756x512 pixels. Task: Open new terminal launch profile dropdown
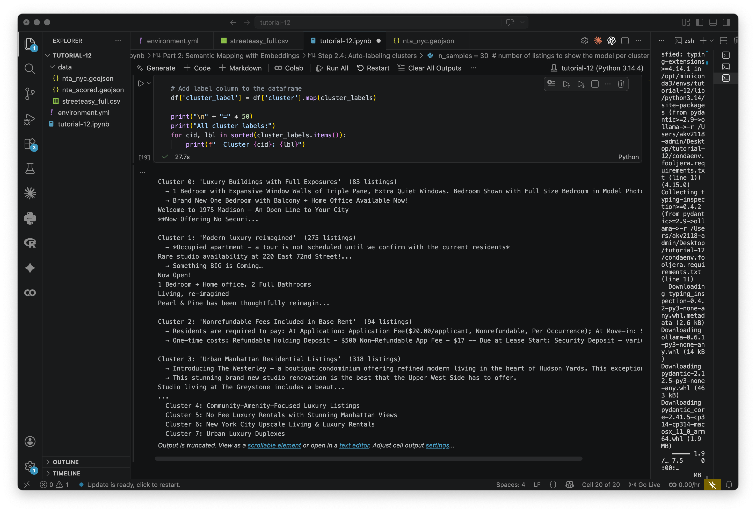tap(711, 41)
